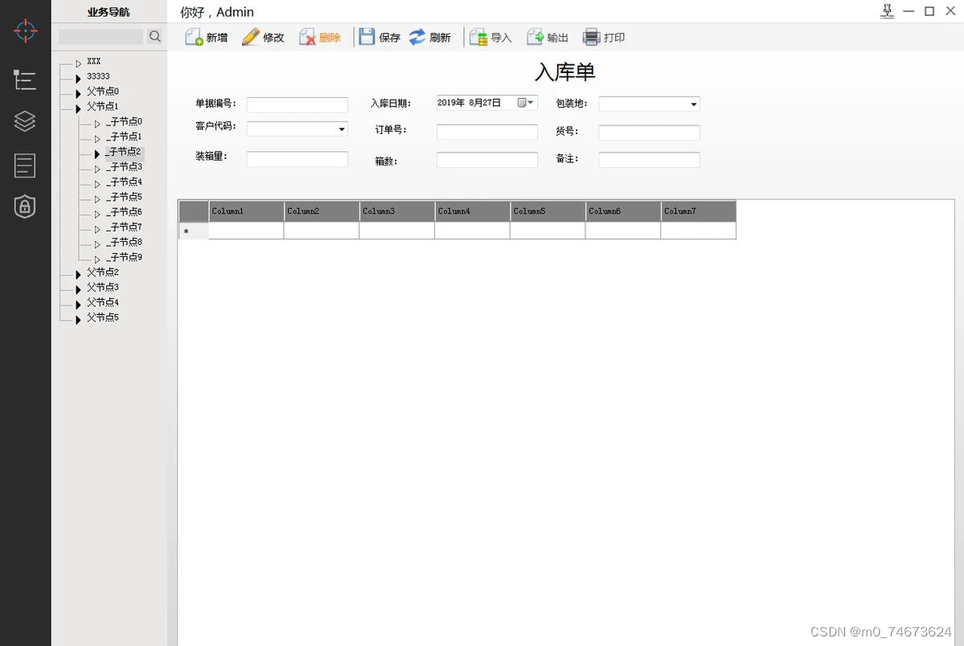
Task: Click the Column2 grid header
Action: point(322,211)
